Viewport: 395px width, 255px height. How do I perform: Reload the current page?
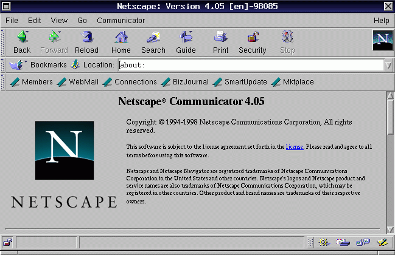pos(86,42)
